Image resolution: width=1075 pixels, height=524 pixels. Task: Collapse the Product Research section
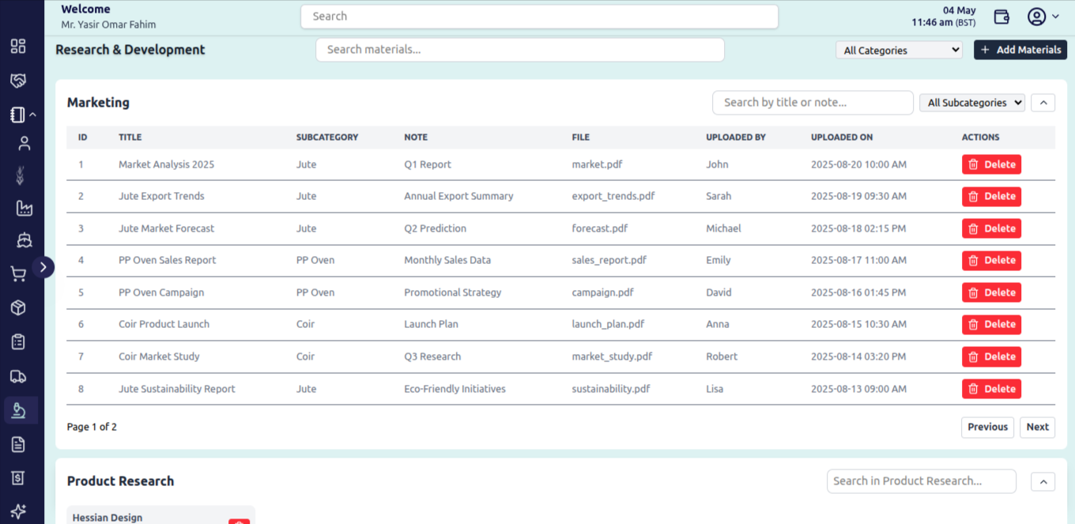pyautogui.click(x=1043, y=481)
